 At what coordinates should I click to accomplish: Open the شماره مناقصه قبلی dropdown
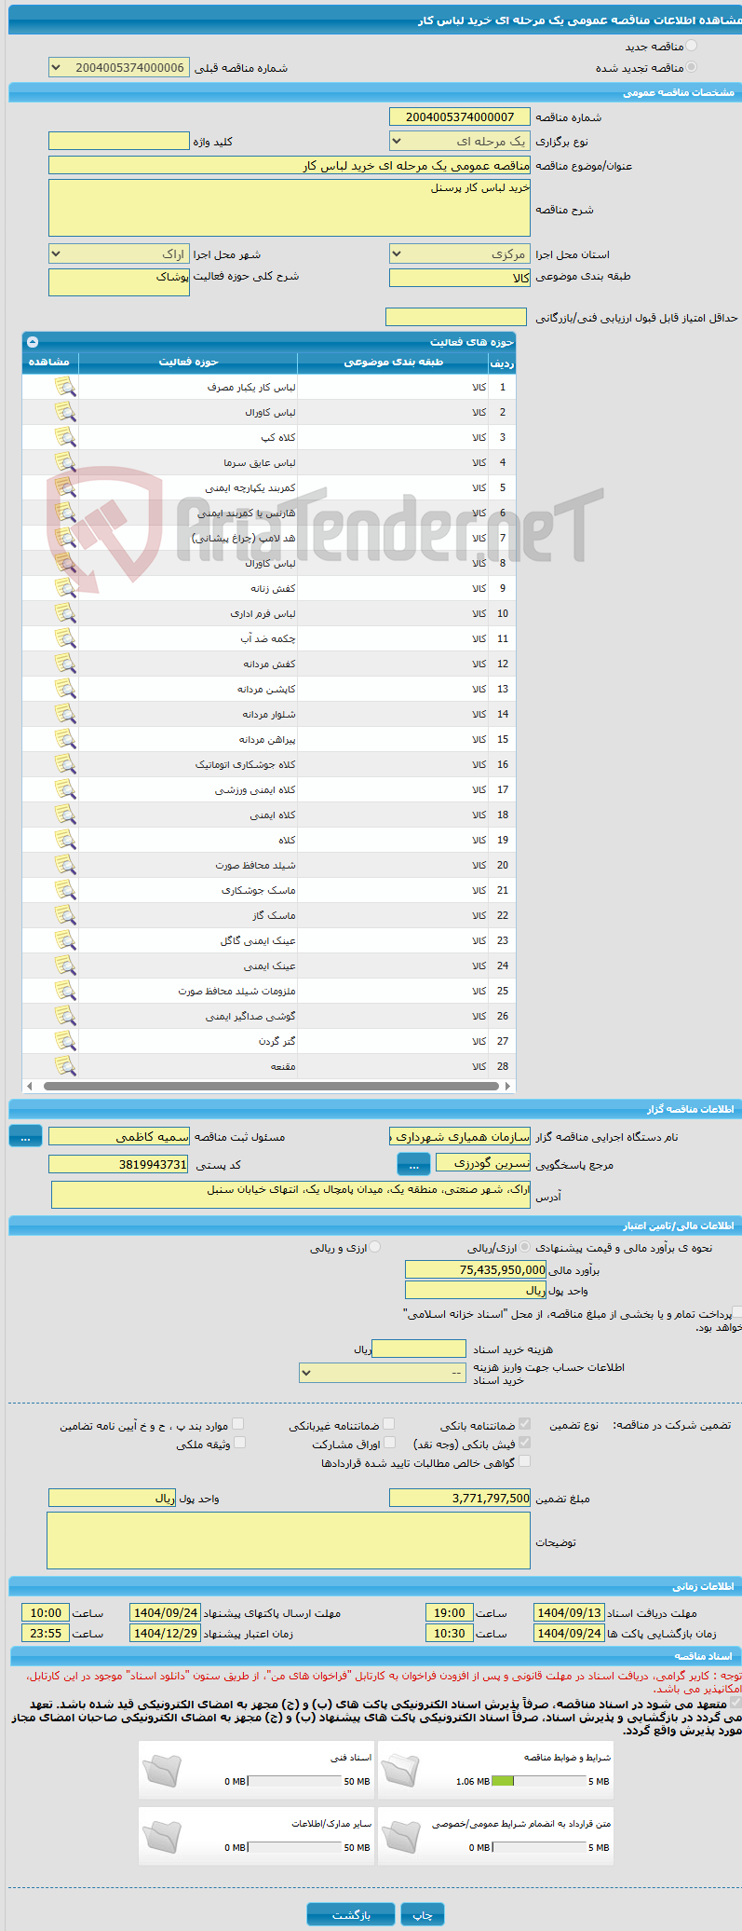pos(118,68)
